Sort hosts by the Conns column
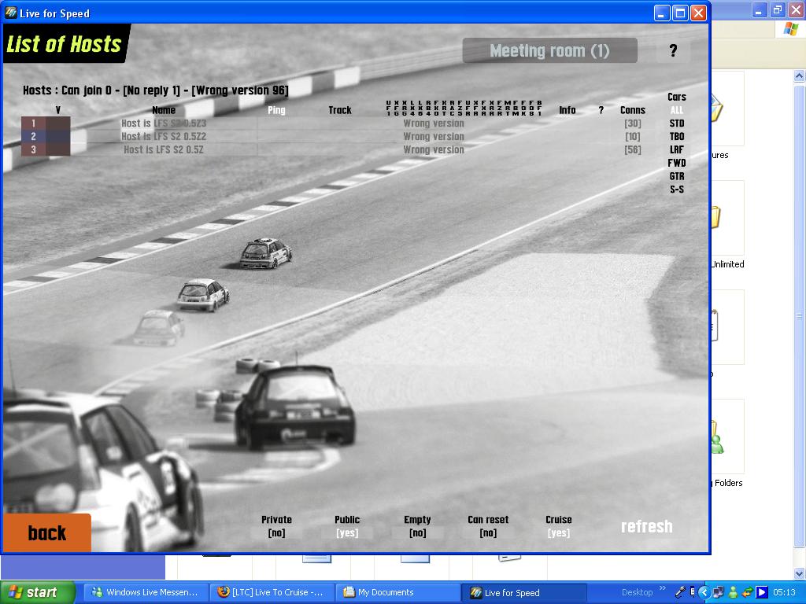The image size is (806, 604). [632, 110]
